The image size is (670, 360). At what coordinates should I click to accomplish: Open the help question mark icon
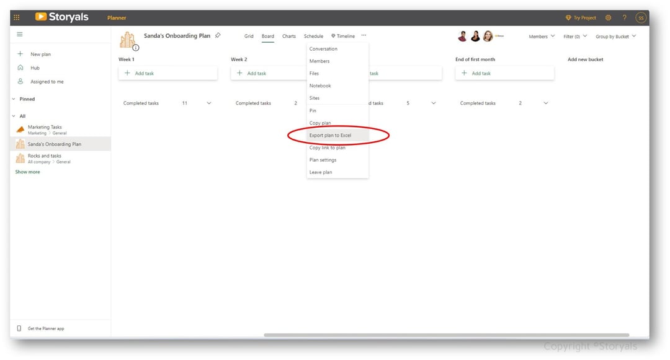click(x=624, y=17)
